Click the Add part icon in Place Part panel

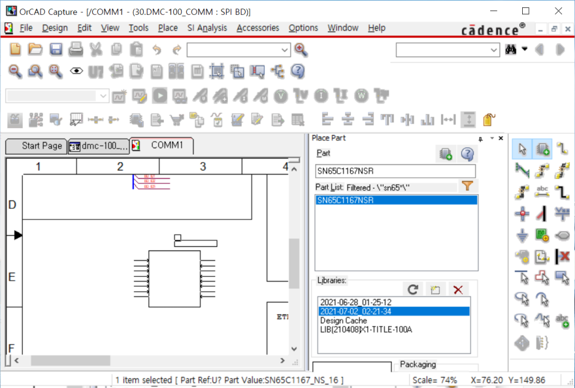point(445,154)
